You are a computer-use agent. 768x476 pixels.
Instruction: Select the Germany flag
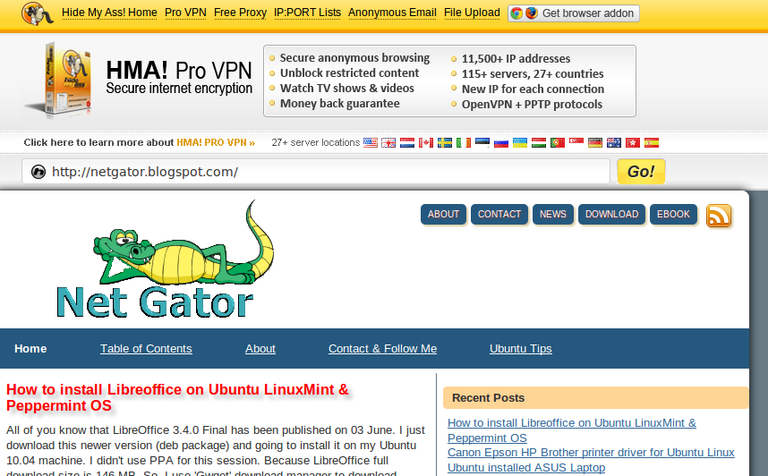click(595, 142)
